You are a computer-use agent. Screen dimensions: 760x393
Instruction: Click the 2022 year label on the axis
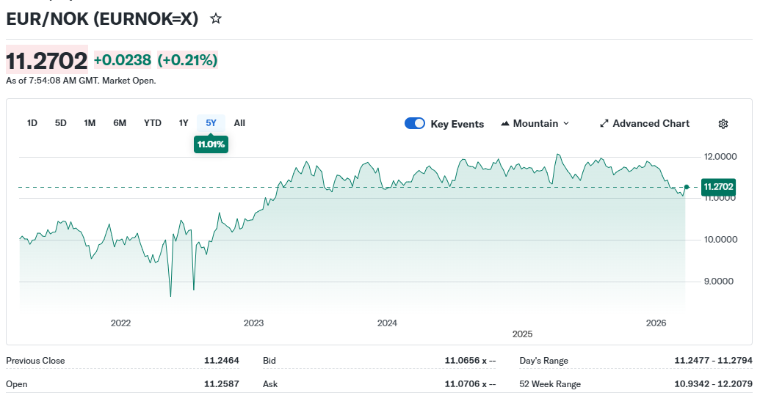(120, 323)
